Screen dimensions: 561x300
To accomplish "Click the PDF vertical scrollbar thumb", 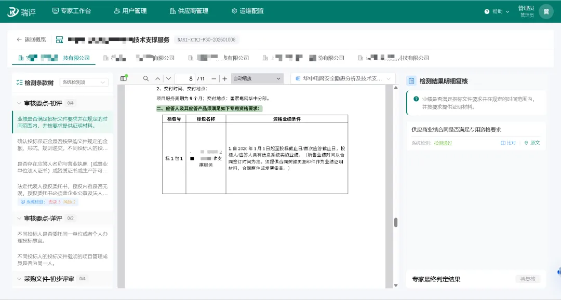I will coord(396,223).
